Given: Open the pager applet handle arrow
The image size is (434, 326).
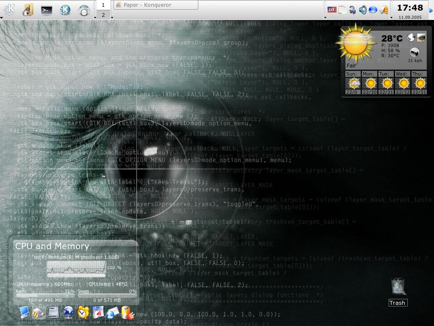Looking at the screenshot, I should pos(95,18).
